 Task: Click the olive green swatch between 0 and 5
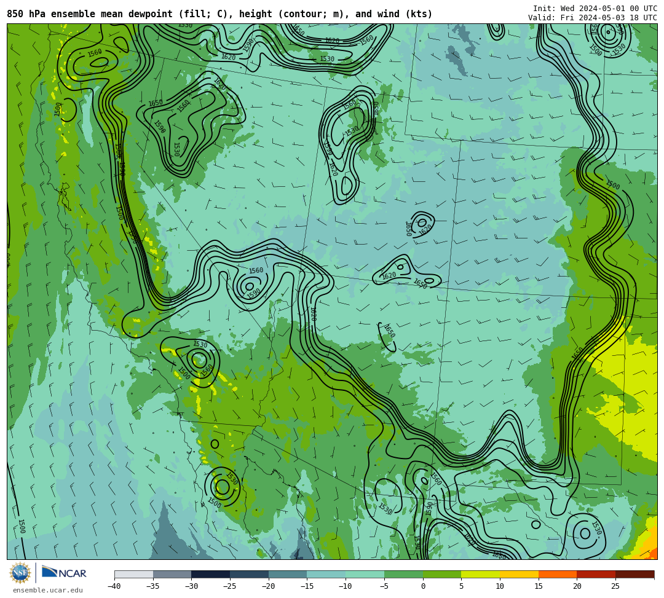(442, 574)
